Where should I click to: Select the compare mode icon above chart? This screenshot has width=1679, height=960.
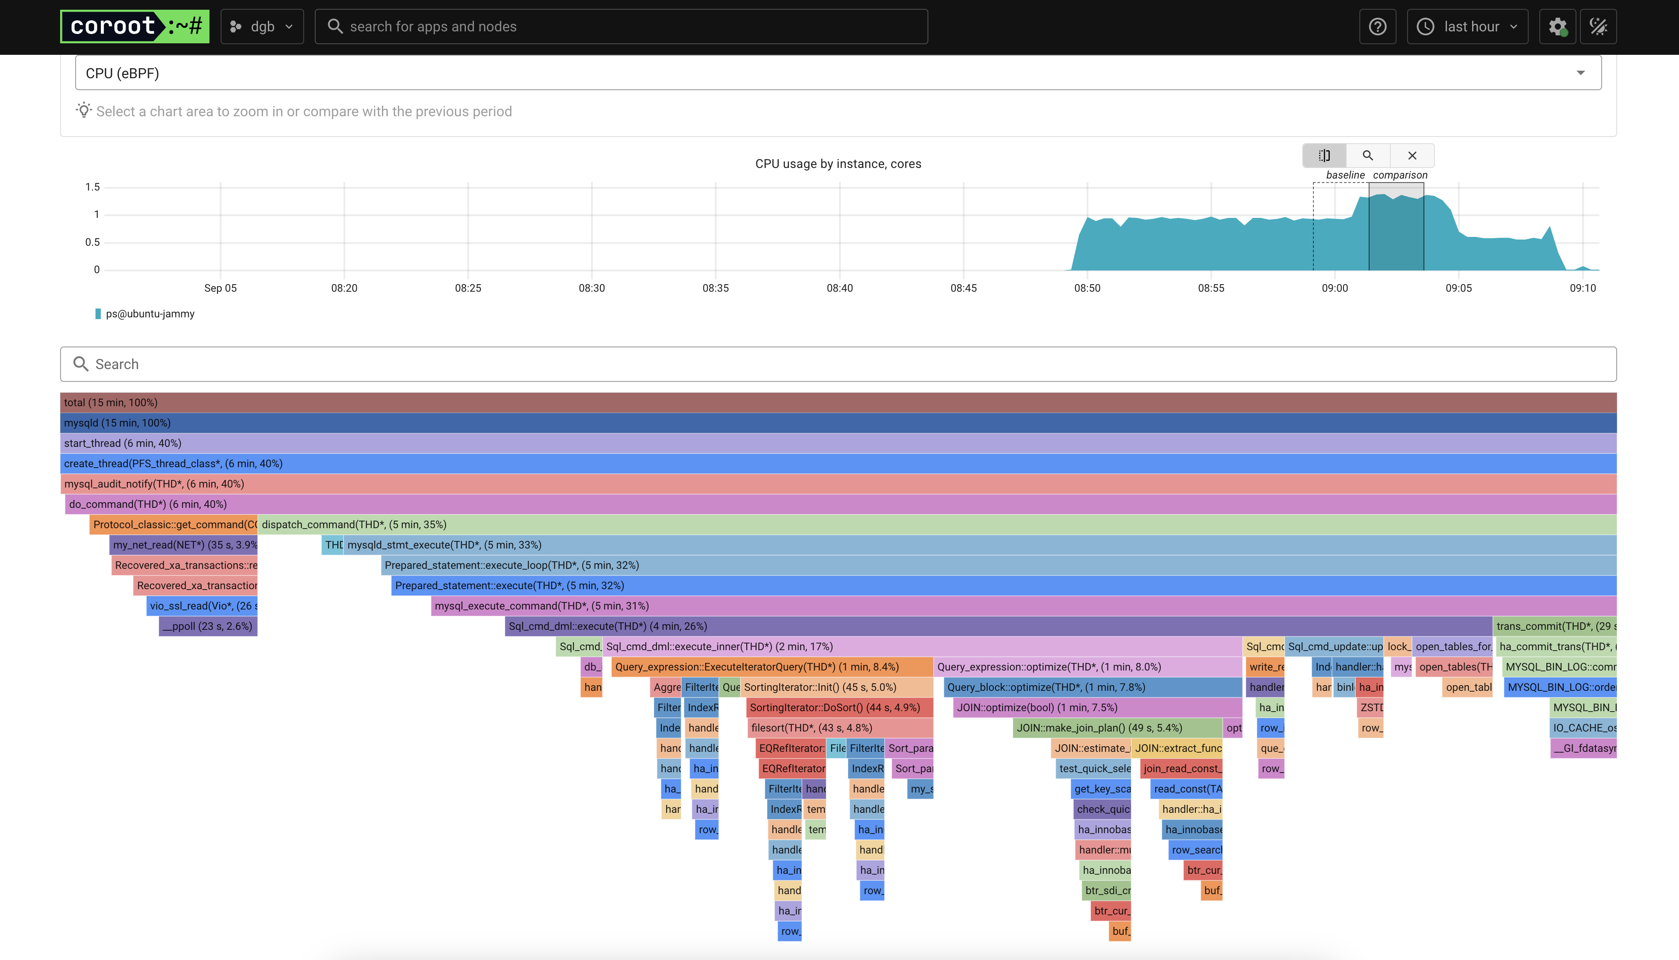coord(1324,156)
